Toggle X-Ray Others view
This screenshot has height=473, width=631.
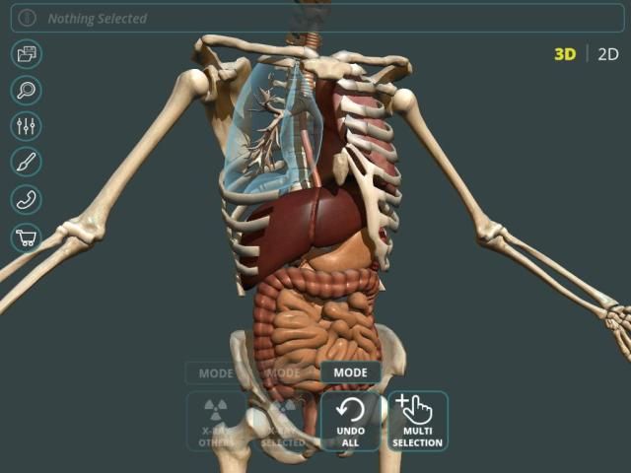216,422
